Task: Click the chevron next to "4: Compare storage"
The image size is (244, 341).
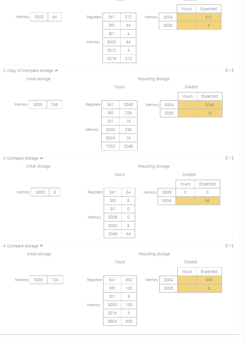Action: pyautogui.click(x=41, y=246)
